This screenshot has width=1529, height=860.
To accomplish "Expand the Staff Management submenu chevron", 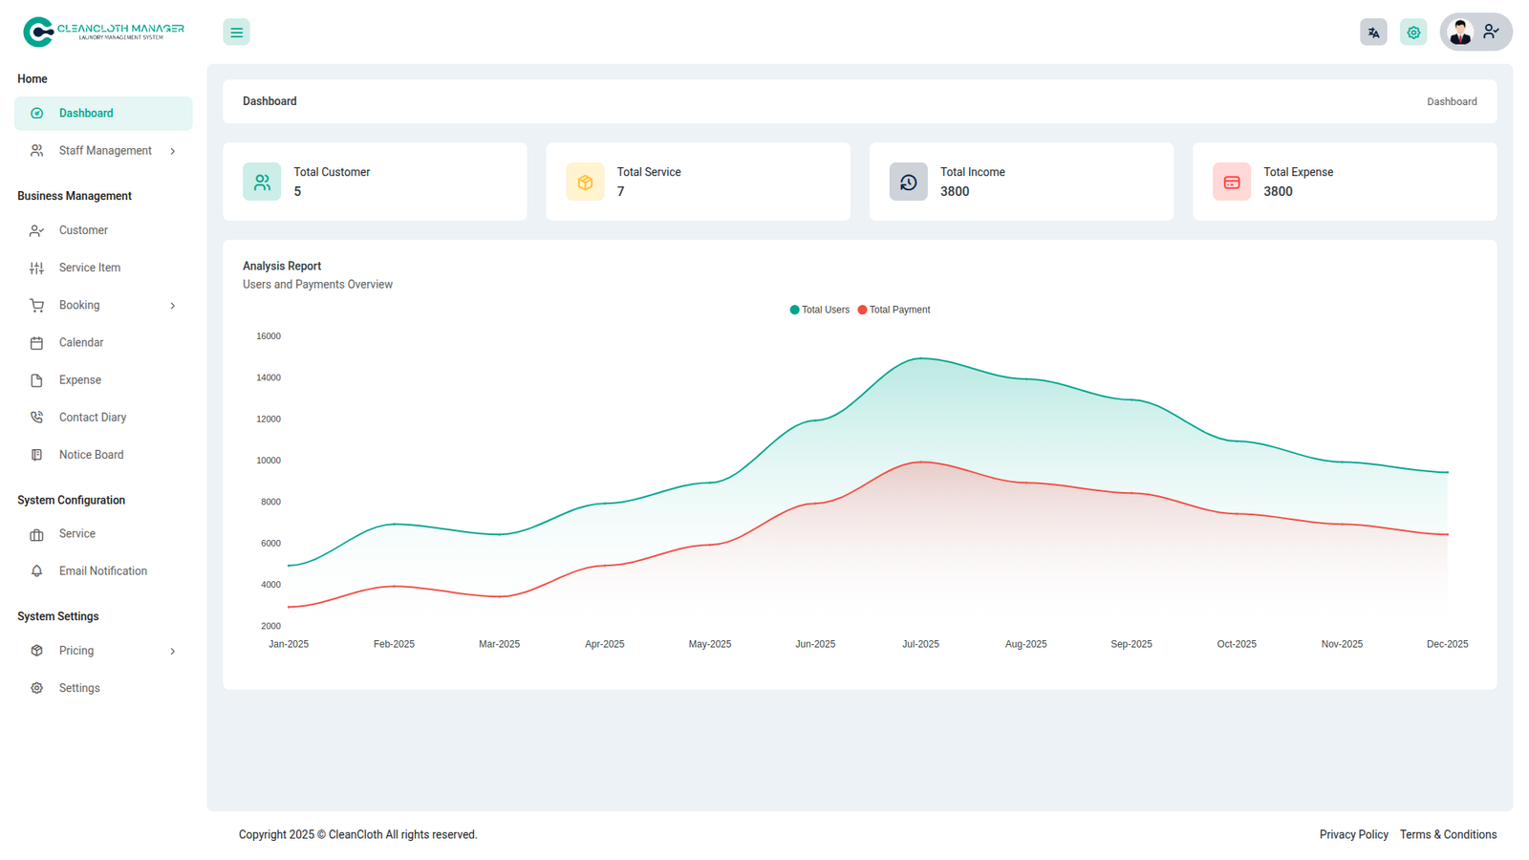I will pyautogui.click(x=173, y=151).
